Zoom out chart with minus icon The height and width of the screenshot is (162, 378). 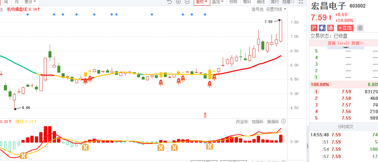(x=187, y=2)
